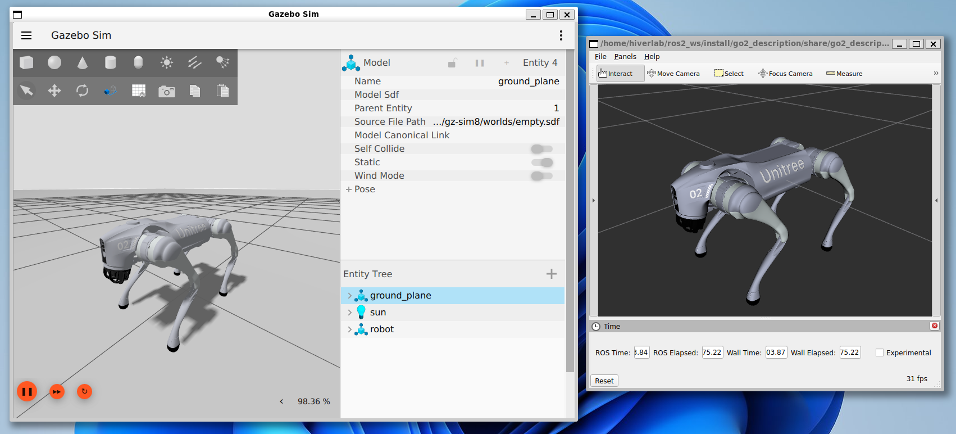Toggle the Self Collide switch

[542, 149]
